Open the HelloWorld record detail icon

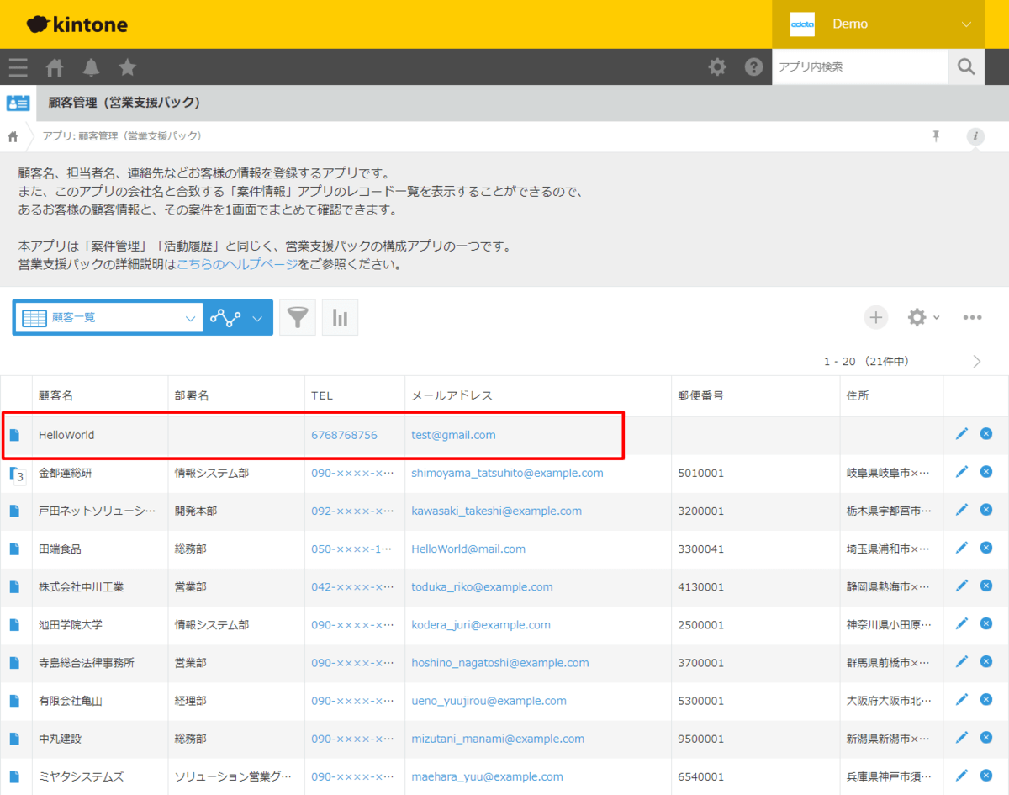(x=14, y=435)
